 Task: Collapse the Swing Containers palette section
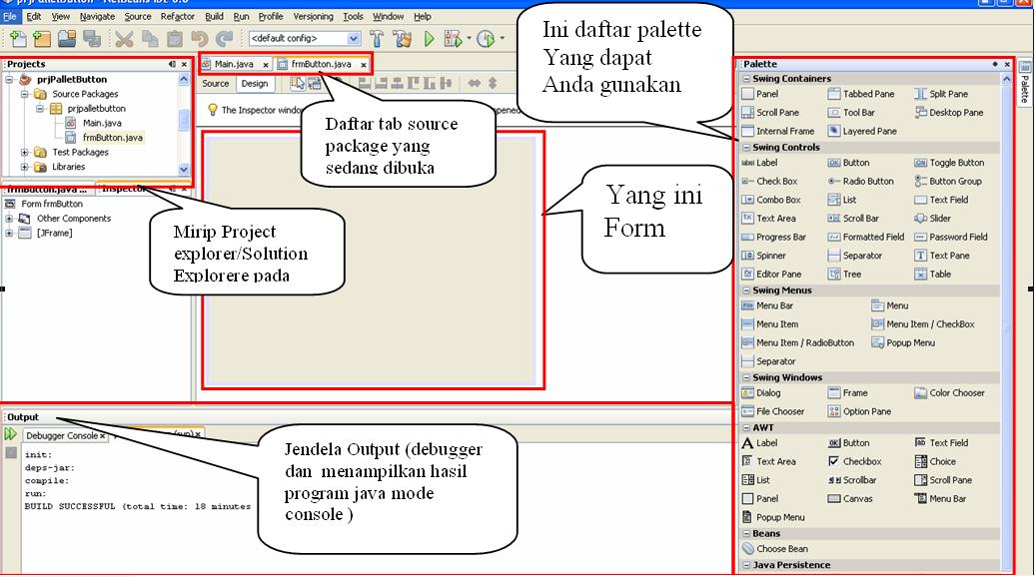746,79
